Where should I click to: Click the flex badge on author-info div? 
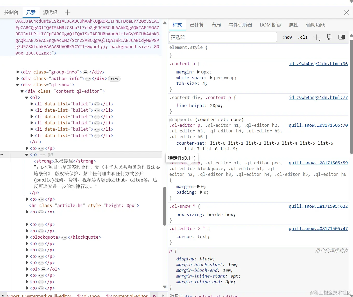114,79
